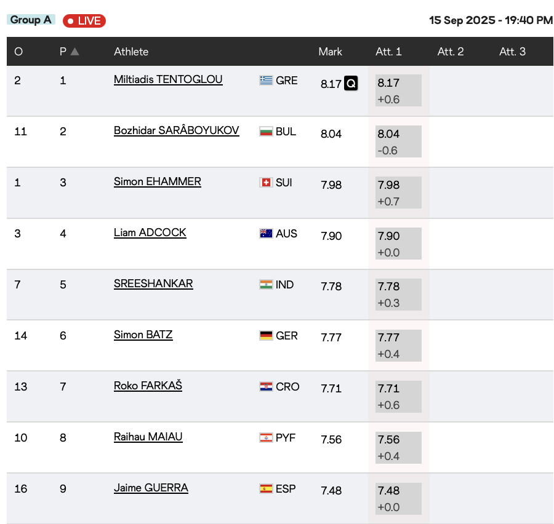Open Jaime GUERRA athlete profile
Screen dimensions: 554x524
click(151, 488)
